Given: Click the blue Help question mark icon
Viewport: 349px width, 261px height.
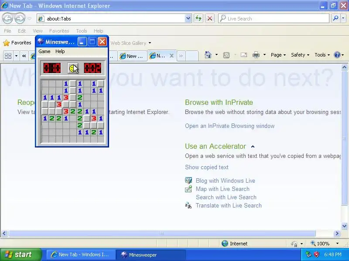Looking at the screenshot, I should [x=337, y=55].
